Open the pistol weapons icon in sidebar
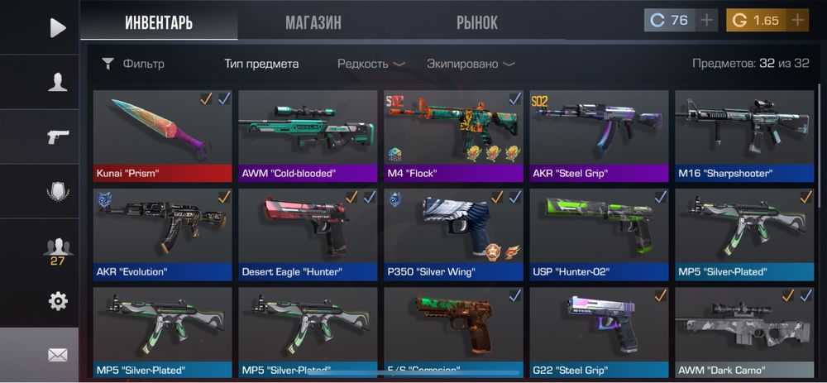This screenshot has height=383, width=827. 58,136
